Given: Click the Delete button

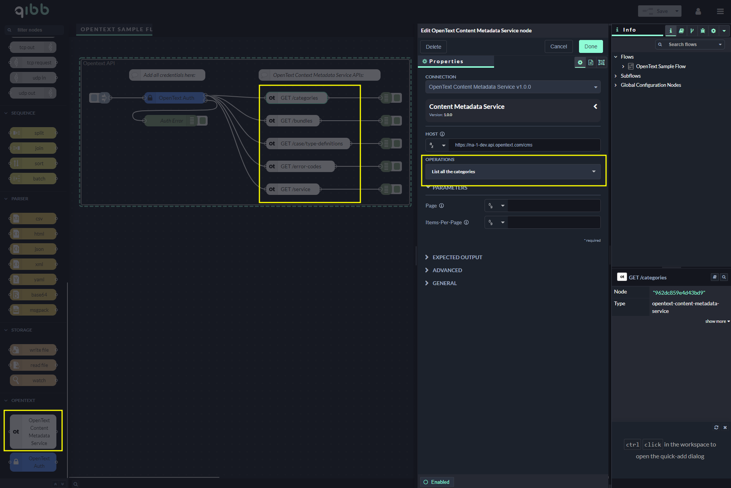Looking at the screenshot, I should [433, 47].
